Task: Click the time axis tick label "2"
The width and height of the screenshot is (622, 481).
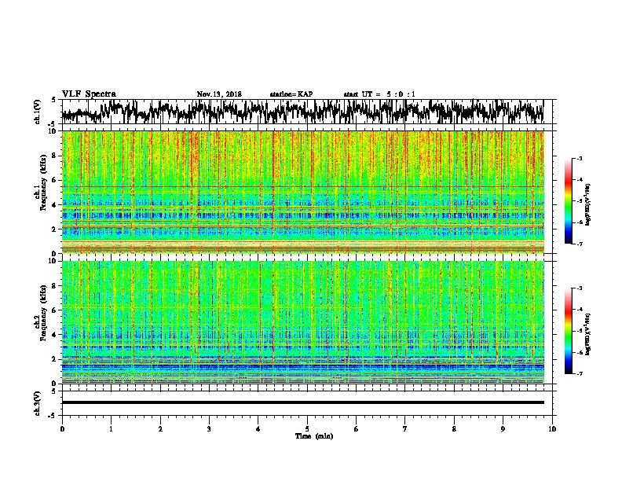Action: [160, 428]
